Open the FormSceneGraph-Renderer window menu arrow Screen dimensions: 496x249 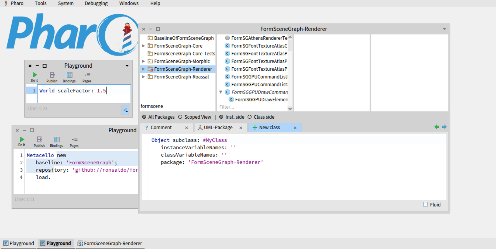(x=444, y=29)
